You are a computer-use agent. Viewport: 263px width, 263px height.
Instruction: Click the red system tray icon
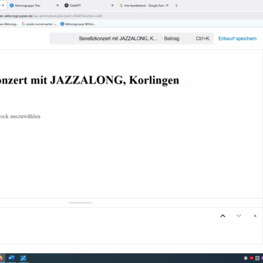click(x=252, y=258)
